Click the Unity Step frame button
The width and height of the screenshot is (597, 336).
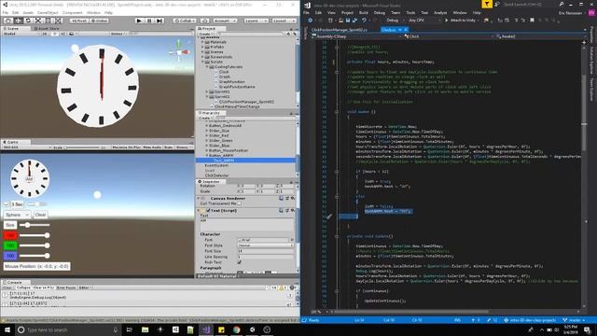(x=160, y=21)
